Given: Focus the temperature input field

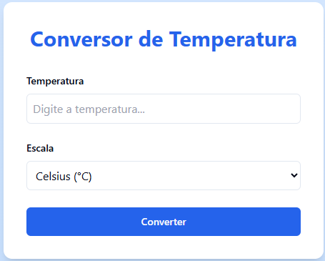Looking at the screenshot, I should pos(164,109).
